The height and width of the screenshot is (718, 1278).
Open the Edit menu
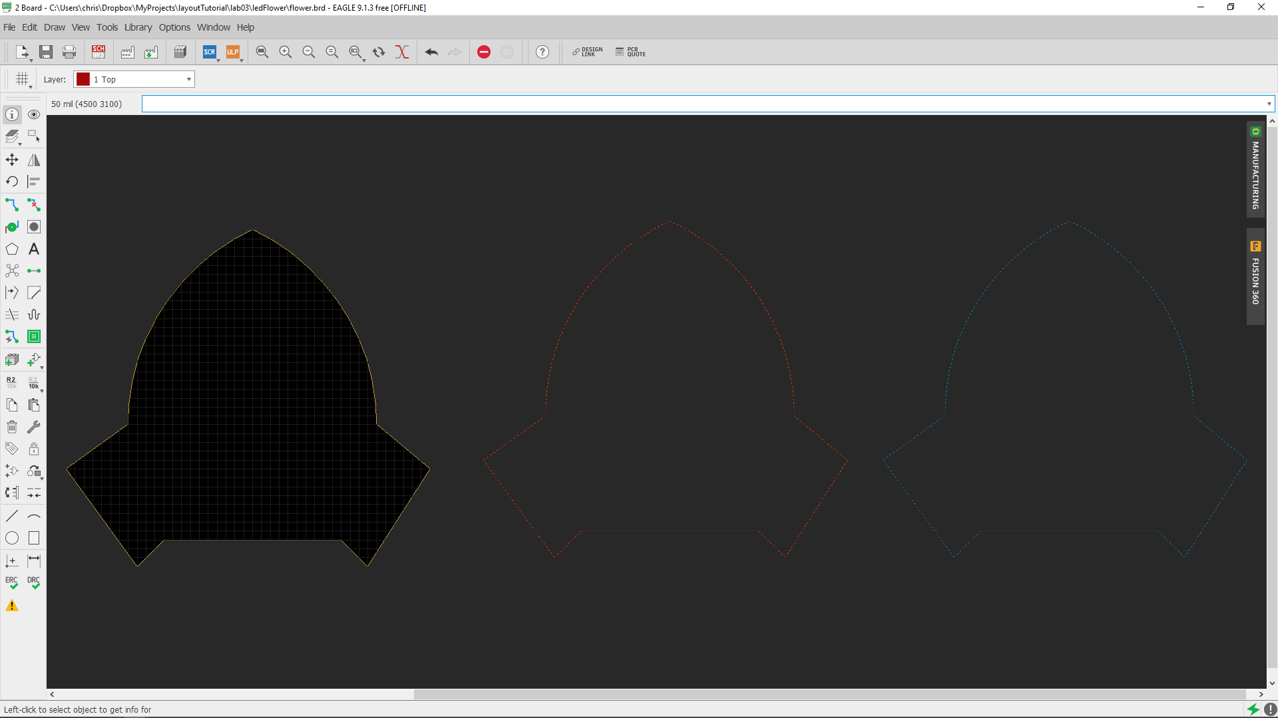point(29,27)
